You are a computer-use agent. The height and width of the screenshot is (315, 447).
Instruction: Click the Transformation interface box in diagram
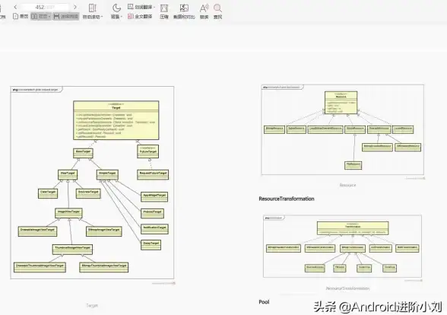[353, 228]
